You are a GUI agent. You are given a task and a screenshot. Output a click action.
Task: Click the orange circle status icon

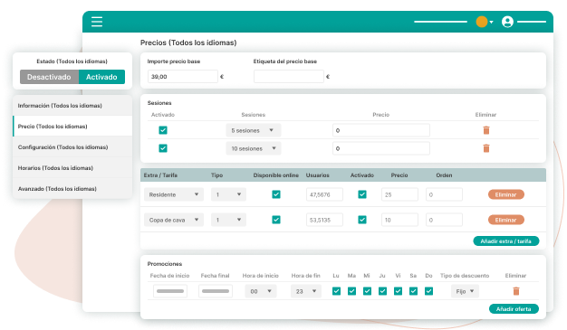pos(481,22)
